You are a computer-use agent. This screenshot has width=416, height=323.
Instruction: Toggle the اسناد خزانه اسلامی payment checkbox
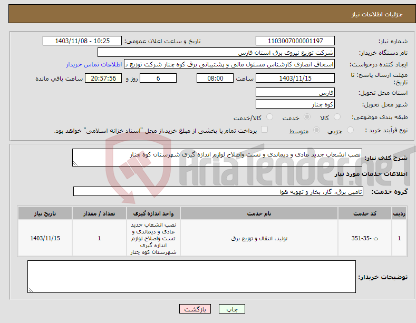[264, 130]
